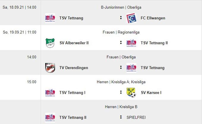Open Herren | Kreisliga A; Kreisliga heading
The image size is (202, 124).
(x=121, y=82)
